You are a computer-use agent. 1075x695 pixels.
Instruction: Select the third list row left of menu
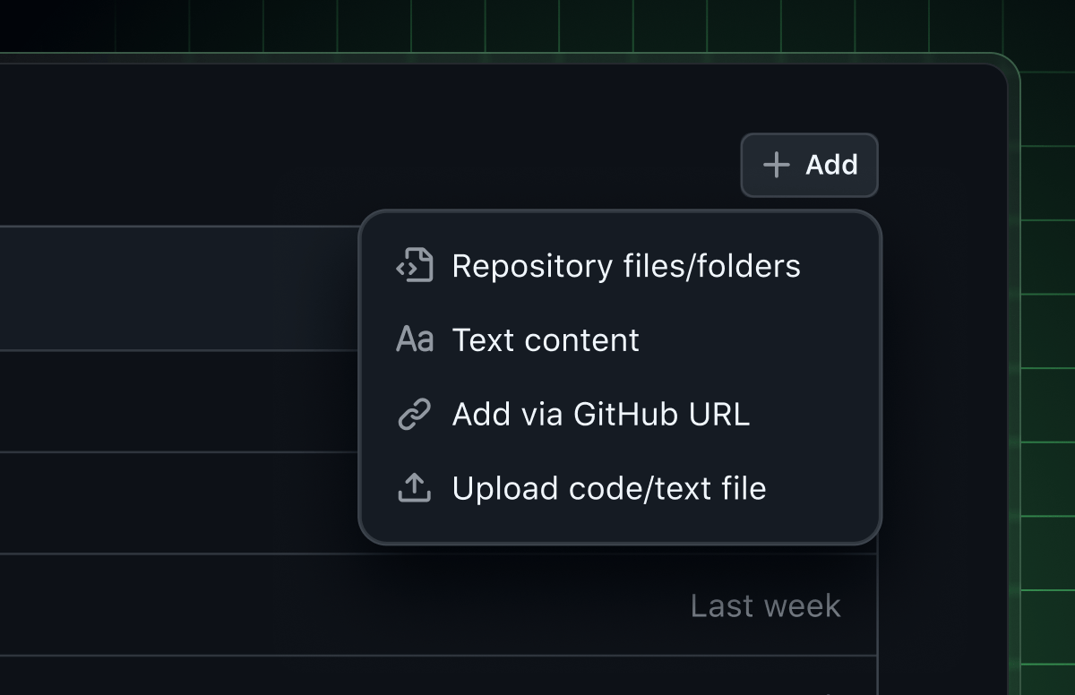[179, 502]
